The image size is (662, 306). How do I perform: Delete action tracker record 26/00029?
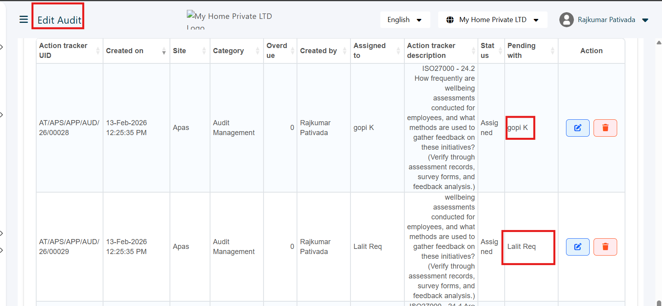[605, 247]
